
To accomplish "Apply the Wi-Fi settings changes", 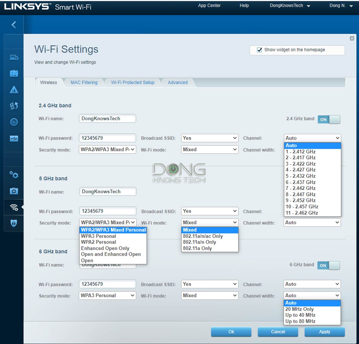I will pyautogui.click(x=325, y=332).
